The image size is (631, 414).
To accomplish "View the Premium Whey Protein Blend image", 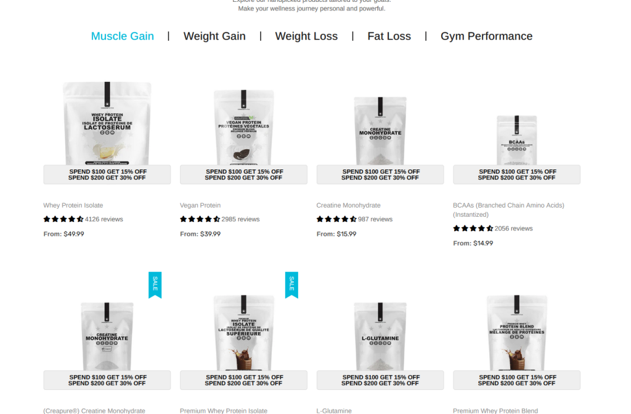I will (x=517, y=333).
